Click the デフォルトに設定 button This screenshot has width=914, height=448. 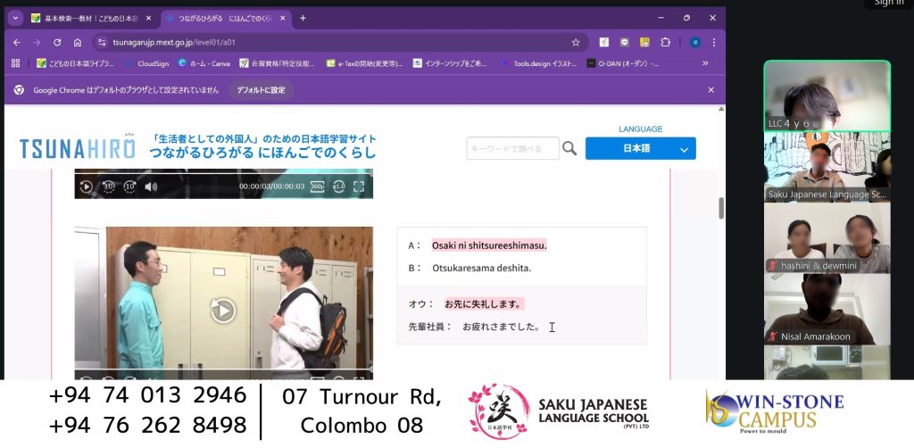click(x=261, y=90)
